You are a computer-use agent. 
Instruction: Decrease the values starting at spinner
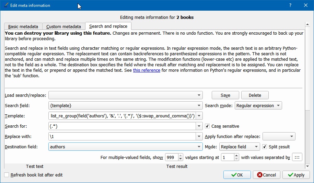pos(236,159)
